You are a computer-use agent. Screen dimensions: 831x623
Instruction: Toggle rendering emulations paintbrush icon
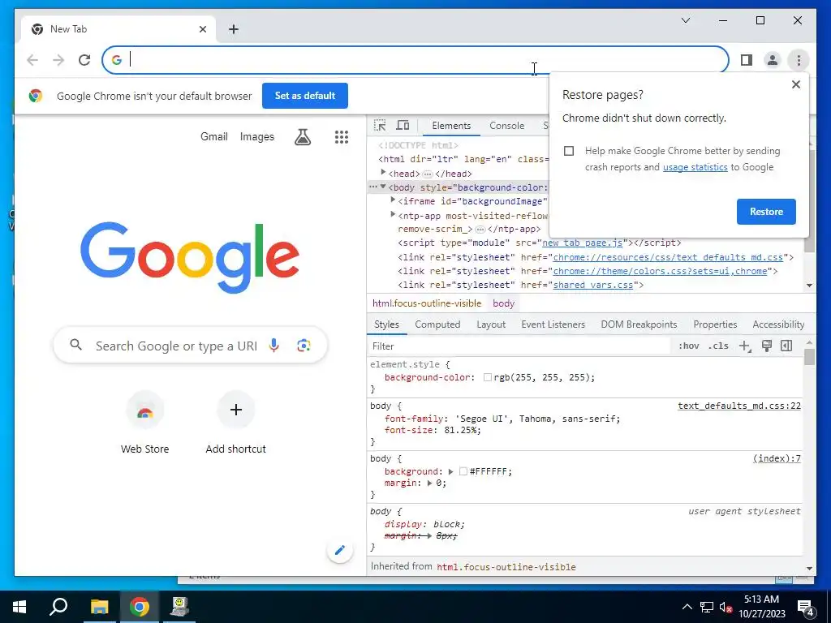(x=766, y=346)
